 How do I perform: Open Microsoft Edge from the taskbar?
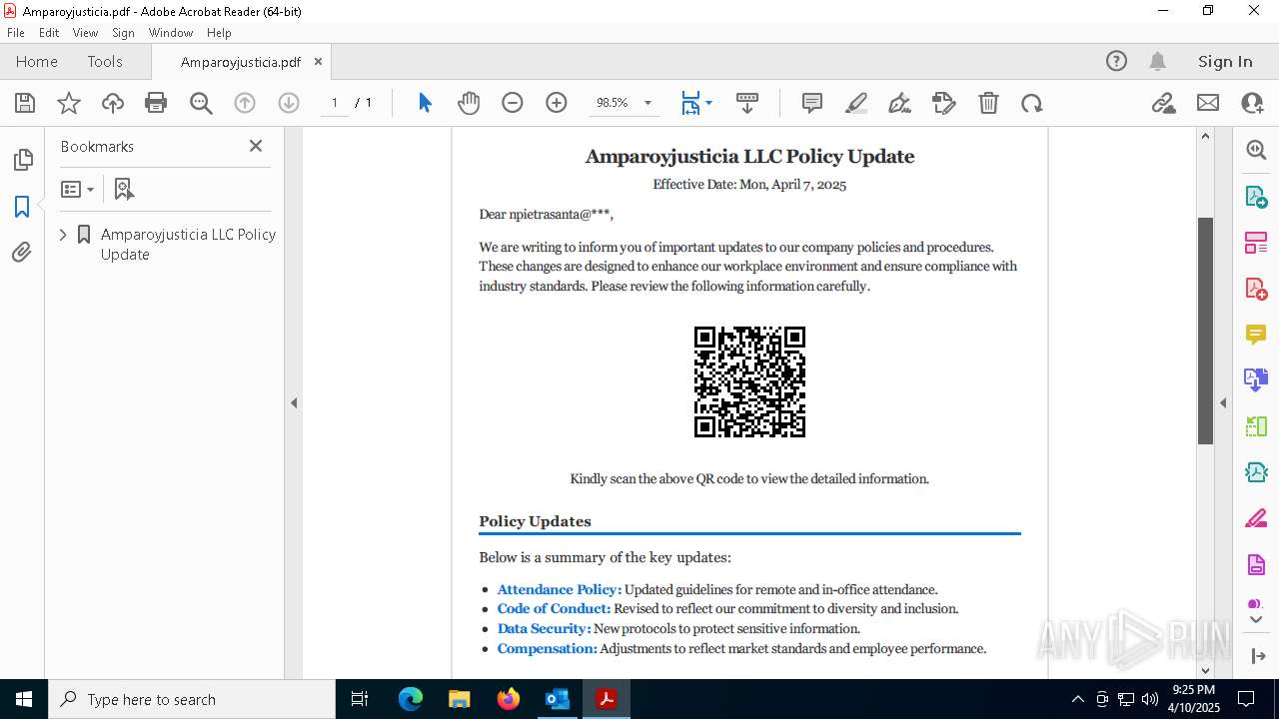(x=411, y=699)
